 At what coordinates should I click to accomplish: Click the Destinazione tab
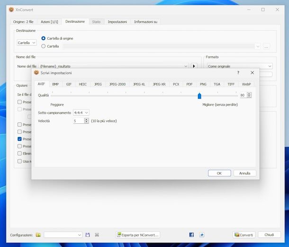pyautogui.click(x=75, y=22)
